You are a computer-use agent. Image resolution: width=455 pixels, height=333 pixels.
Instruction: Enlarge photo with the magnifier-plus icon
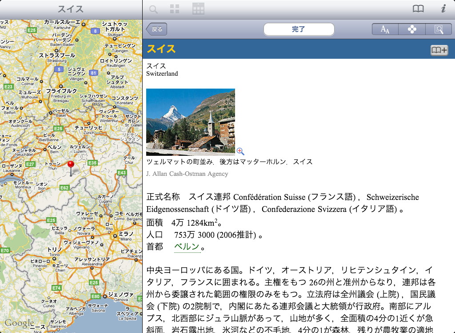point(240,151)
